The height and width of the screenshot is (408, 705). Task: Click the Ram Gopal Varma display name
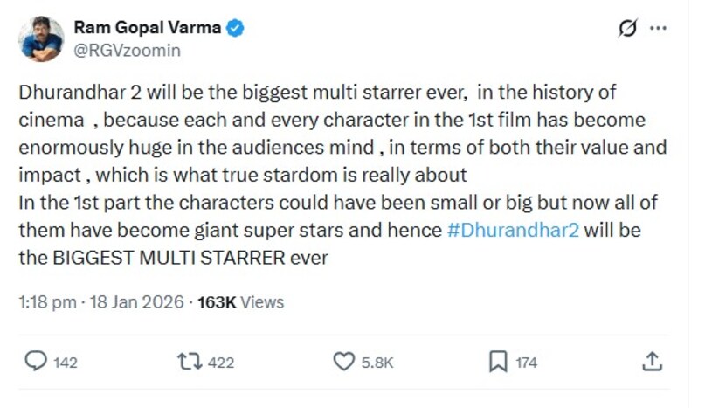pyautogui.click(x=147, y=29)
